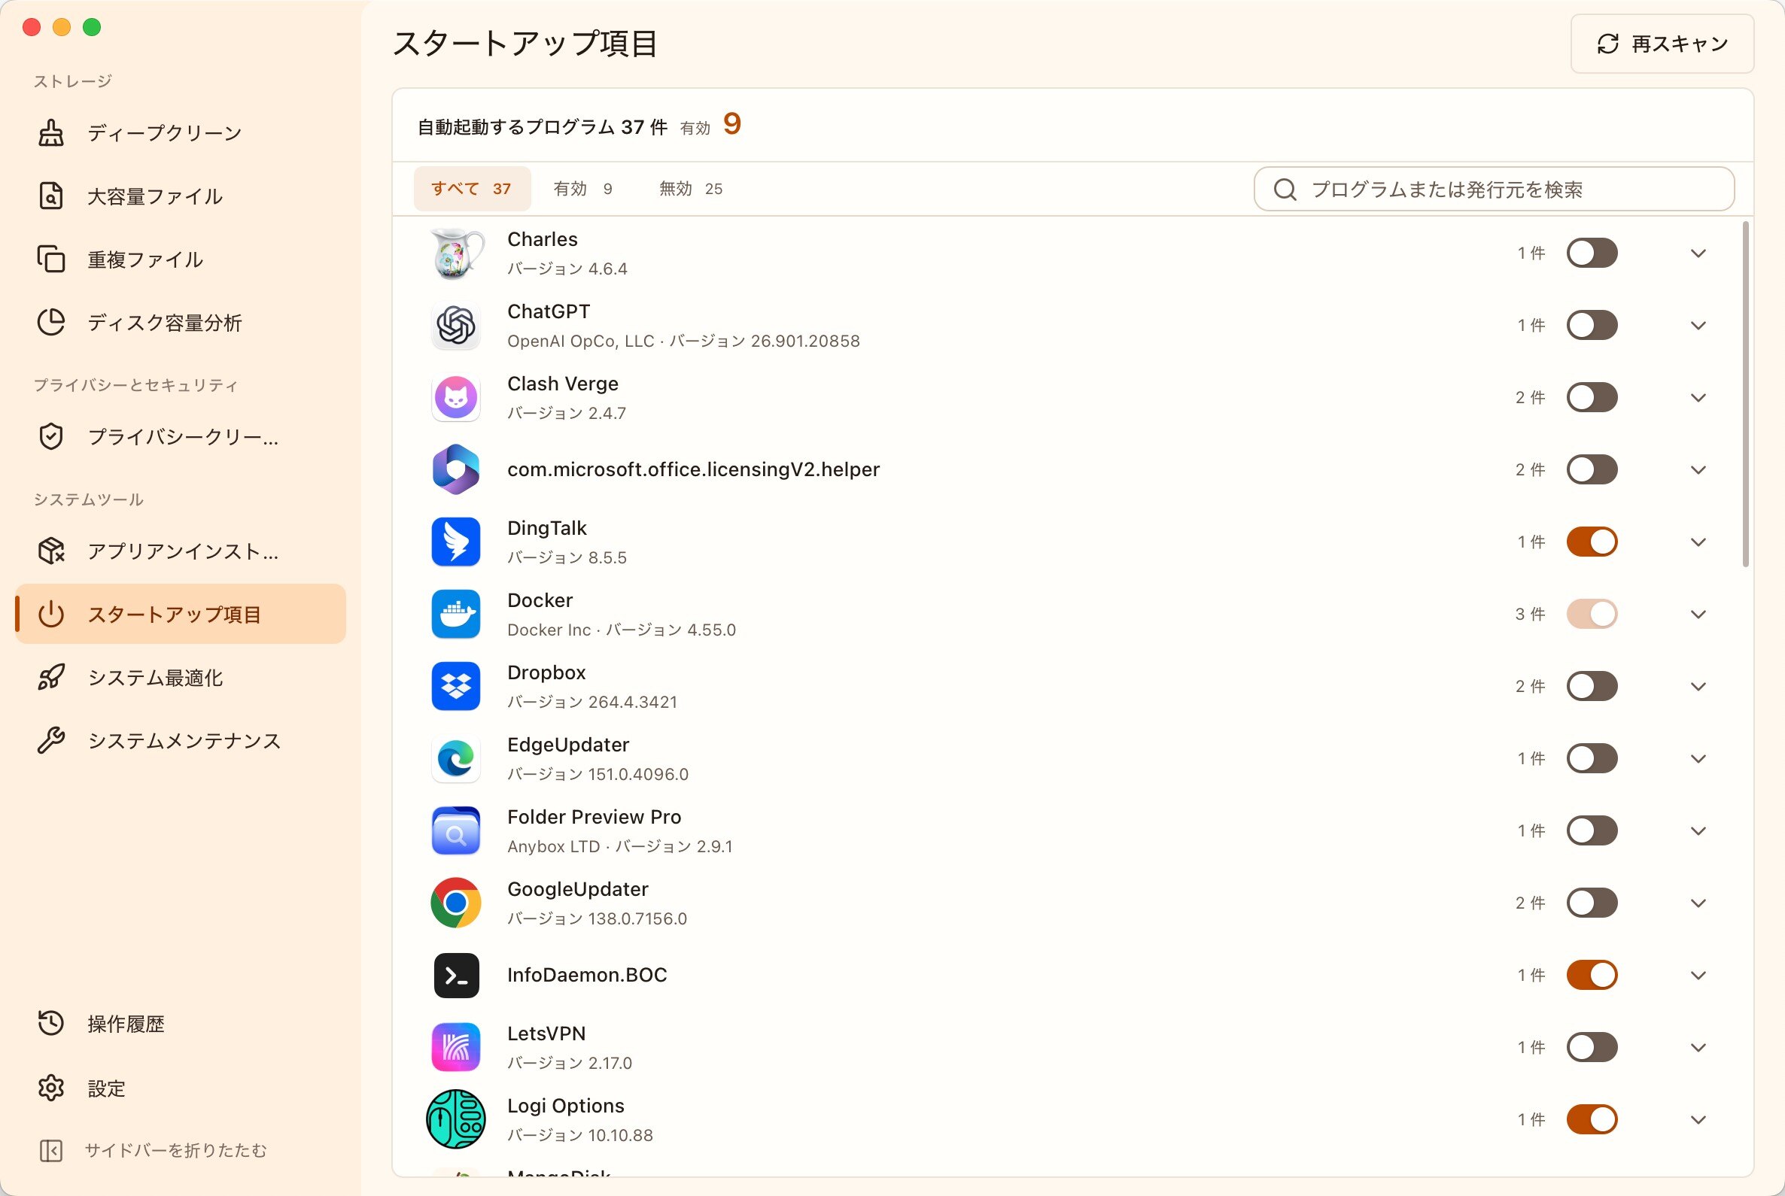Viewport: 1785px width, 1196px height.
Task: Open システム最適化 in the sidebar
Action: 180,677
